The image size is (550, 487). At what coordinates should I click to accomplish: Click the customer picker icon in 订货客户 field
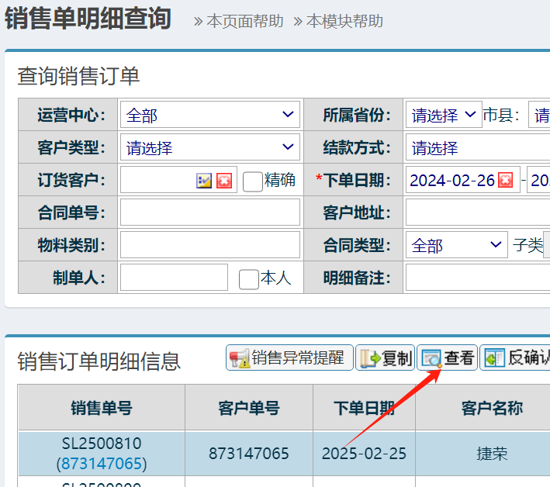204,181
